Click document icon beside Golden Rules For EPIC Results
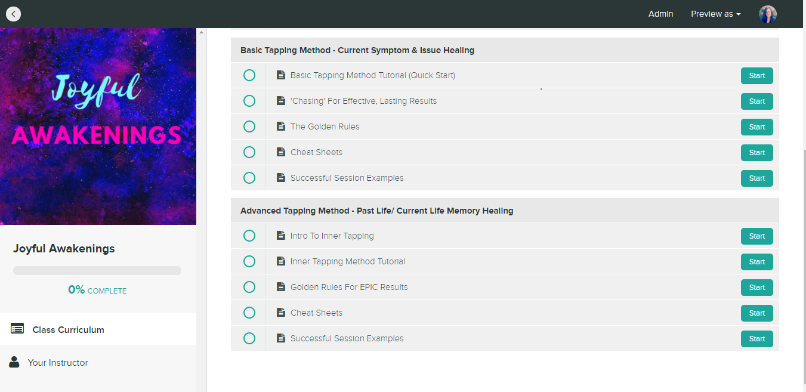The width and height of the screenshot is (806, 392). point(281,287)
